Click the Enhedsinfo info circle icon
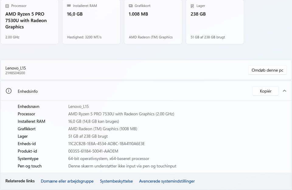Viewport: 292px width, 190px height. point(9,91)
